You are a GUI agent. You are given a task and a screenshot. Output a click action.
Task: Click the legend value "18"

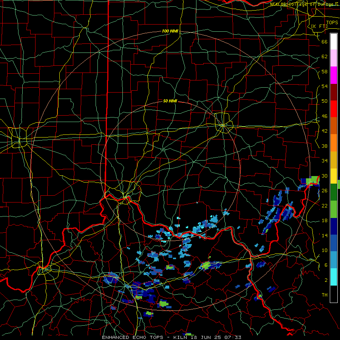(325, 221)
